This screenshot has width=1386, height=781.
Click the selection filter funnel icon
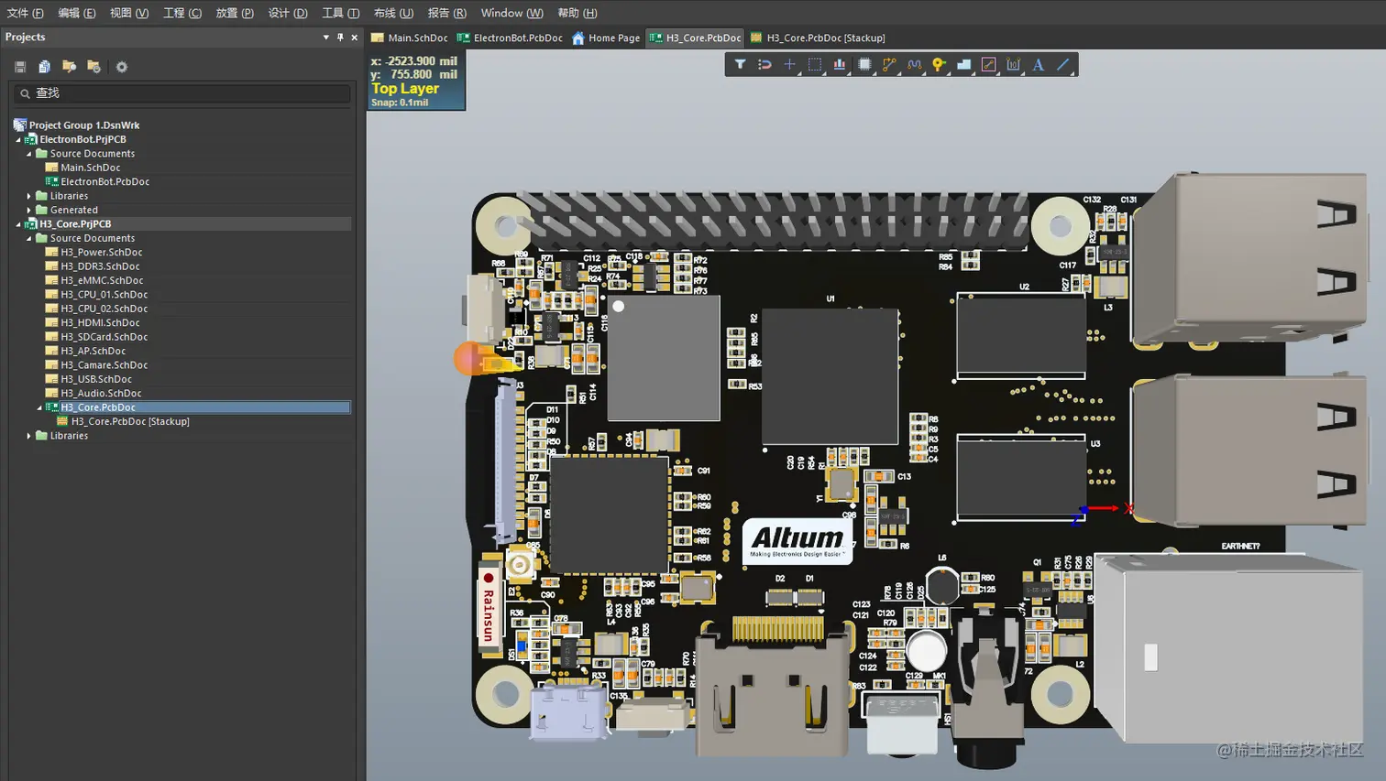740,65
